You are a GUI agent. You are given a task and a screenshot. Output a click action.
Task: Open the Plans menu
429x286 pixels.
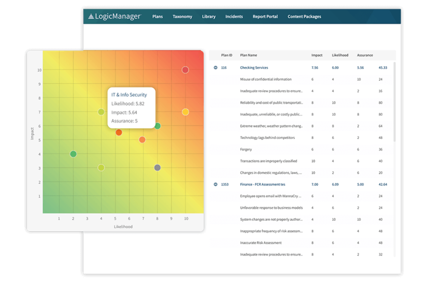click(157, 17)
